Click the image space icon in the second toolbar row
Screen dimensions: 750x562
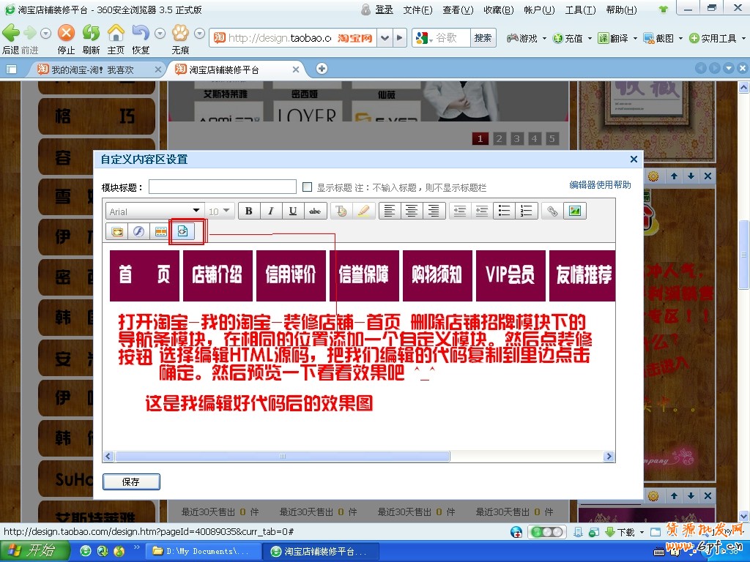[x=117, y=232]
